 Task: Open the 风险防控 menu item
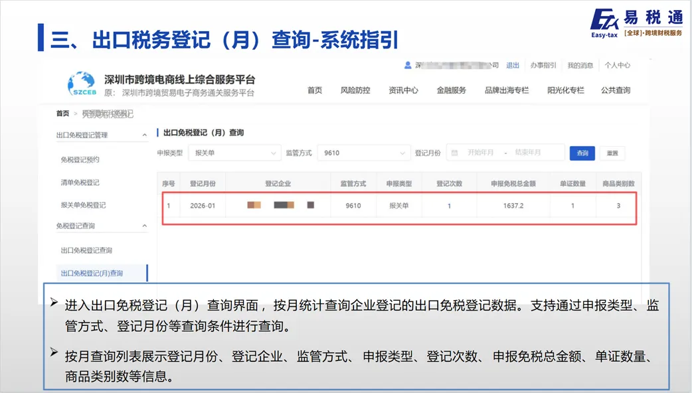pyautogui.click(x=356, y=90)
